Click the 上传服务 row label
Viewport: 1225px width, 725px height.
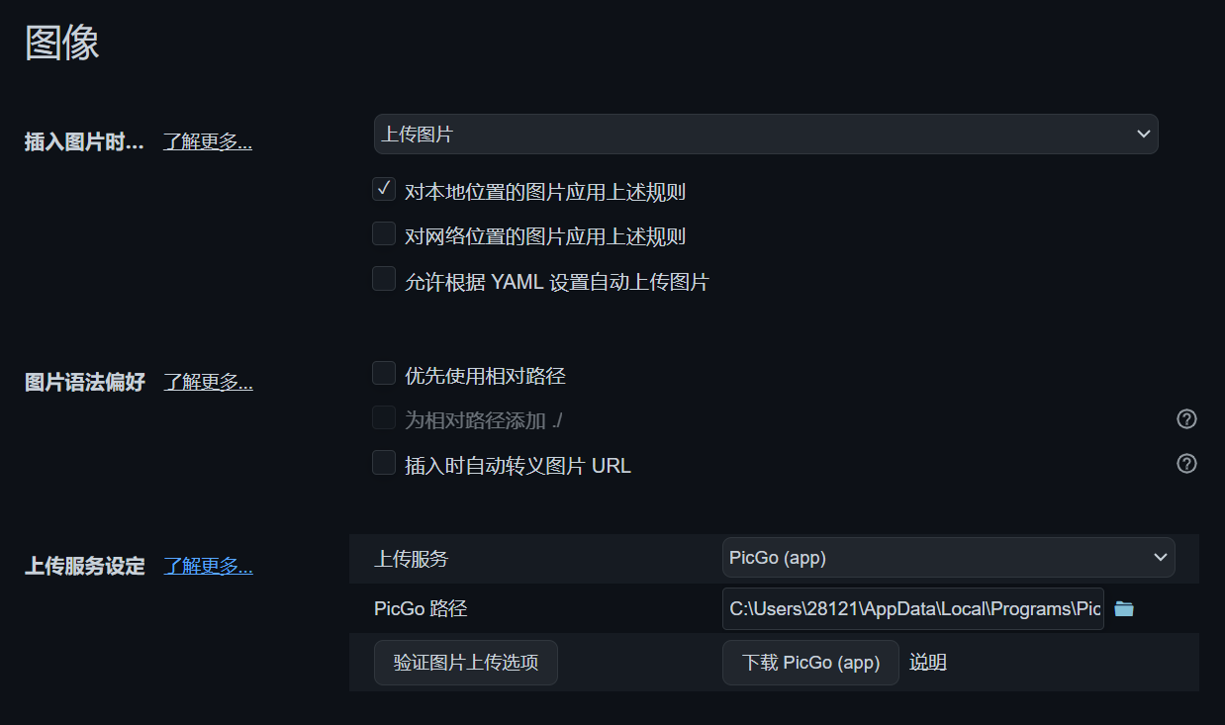(412, 559)
